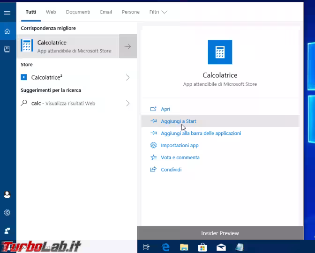Click the pin icon beside Aggiungi alla barra
315x253 pixels.
[x=153, y=133]
